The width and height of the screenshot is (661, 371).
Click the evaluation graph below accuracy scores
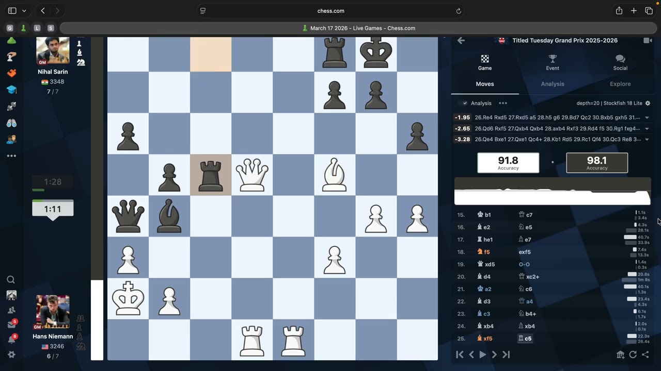(x=553, y=191)
